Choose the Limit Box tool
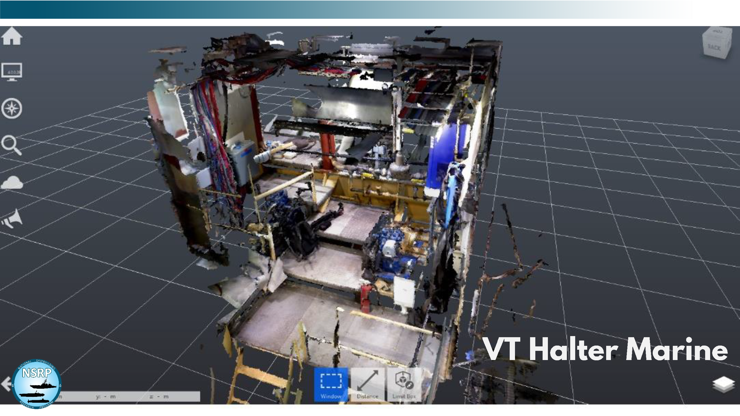 click(404, 384)
